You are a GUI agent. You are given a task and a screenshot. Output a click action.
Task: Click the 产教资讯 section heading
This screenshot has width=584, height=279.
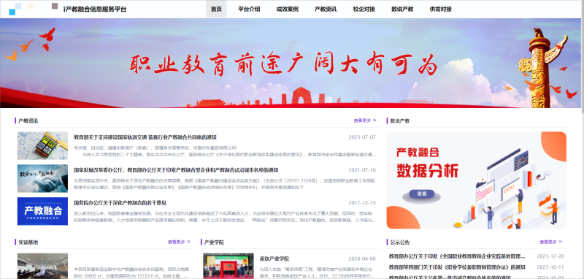[28, 121]
